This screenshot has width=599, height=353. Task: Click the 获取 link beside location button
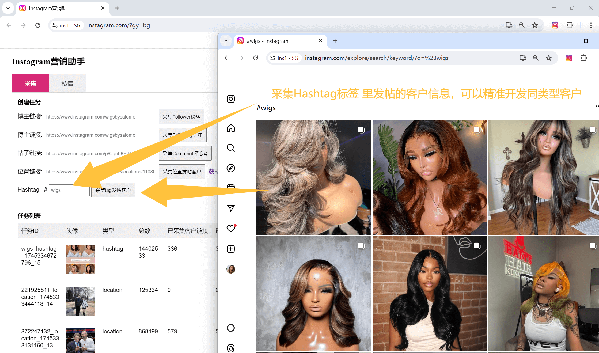(x=213, y=172)
